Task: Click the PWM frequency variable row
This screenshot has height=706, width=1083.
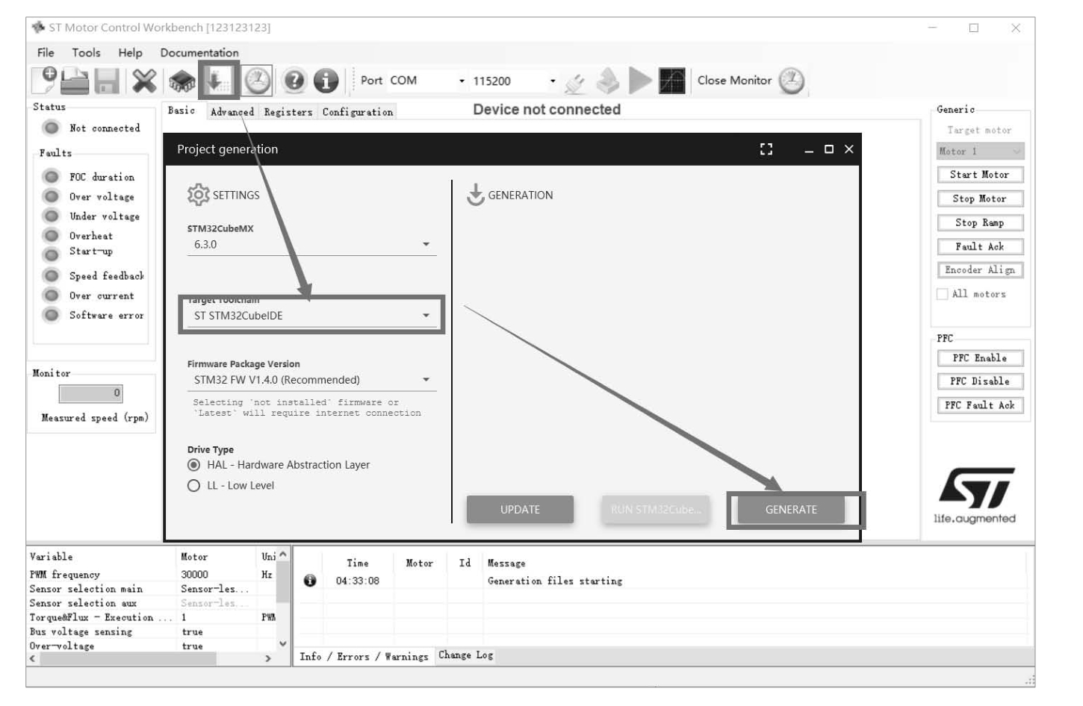Action: pos(152,575)
